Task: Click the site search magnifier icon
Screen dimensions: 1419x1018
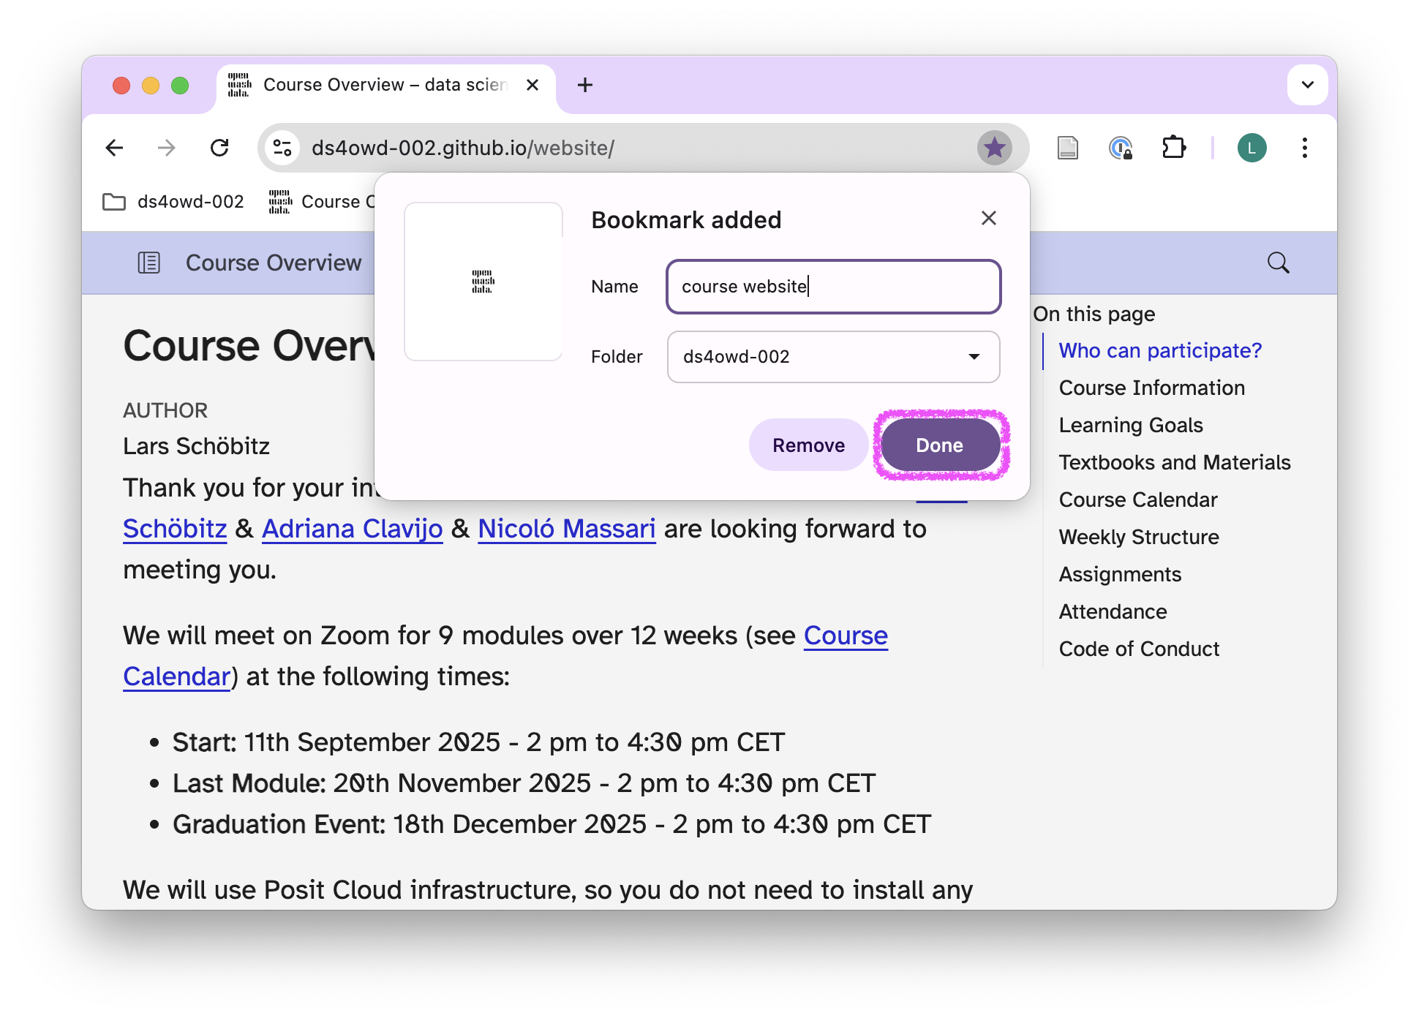Action: pyautogui.click(x=1278, y=263)
